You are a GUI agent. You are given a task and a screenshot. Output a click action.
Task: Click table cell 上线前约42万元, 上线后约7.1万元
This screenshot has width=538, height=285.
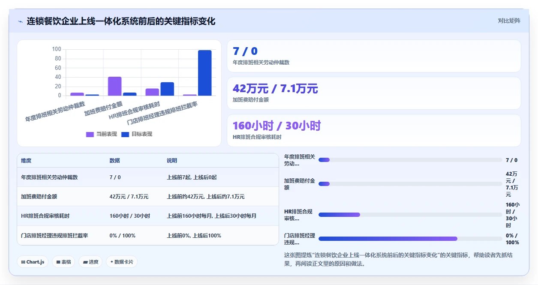[x=206, y=196]
